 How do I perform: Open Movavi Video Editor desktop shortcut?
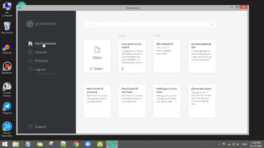(7, 129)
